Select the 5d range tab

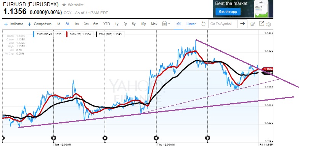(x=67, y=24)
